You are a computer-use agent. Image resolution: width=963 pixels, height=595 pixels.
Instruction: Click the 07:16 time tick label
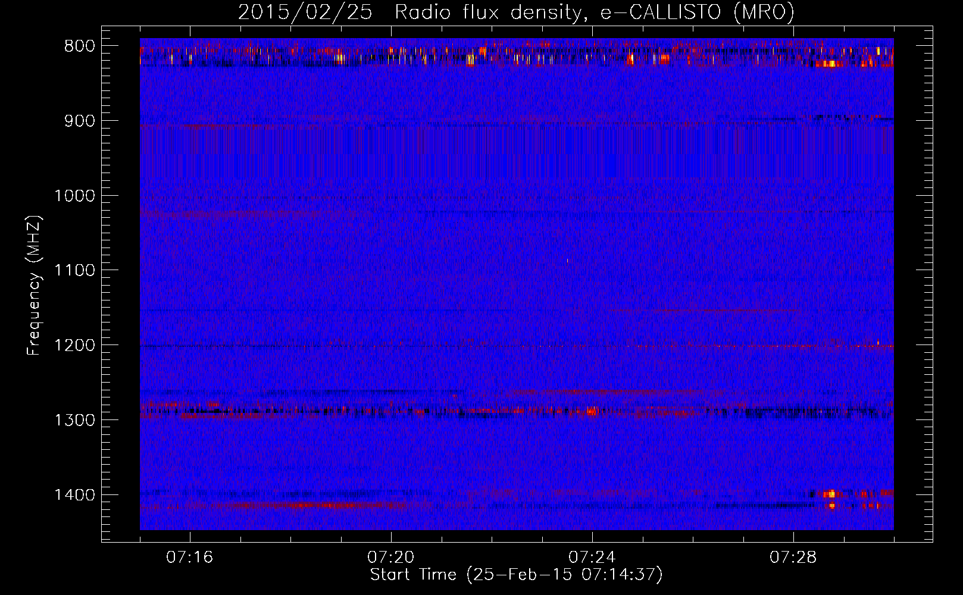point(190,558)
